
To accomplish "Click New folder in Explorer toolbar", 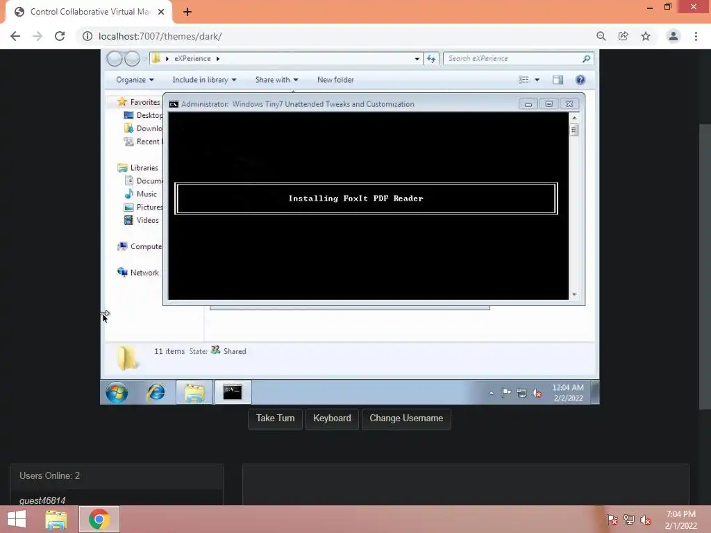I will click(x=335, y=80).
